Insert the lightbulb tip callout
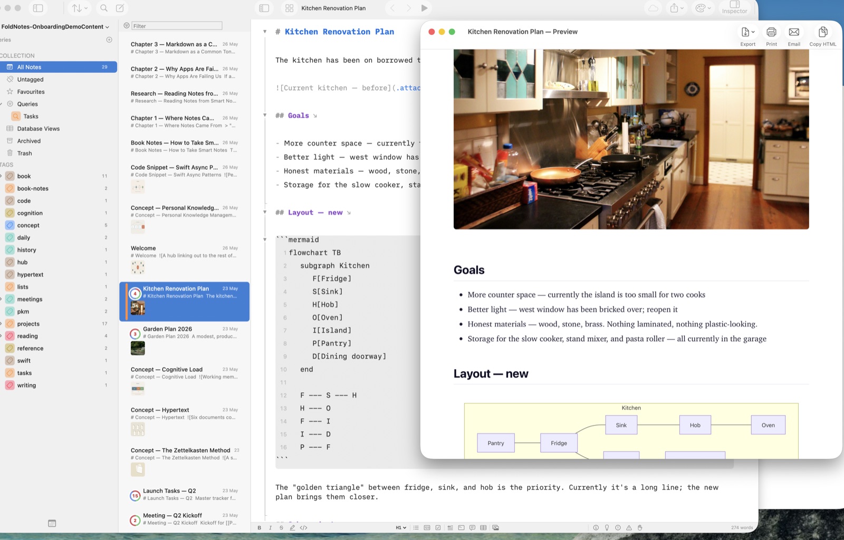 [607, 527]
